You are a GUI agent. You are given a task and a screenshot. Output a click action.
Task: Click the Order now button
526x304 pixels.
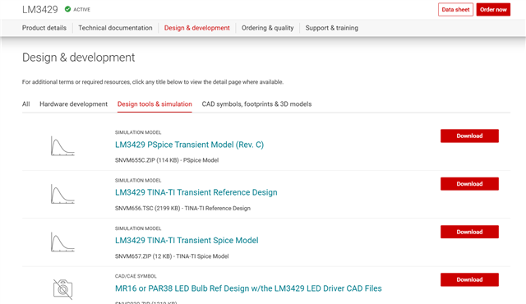(493, 9)
